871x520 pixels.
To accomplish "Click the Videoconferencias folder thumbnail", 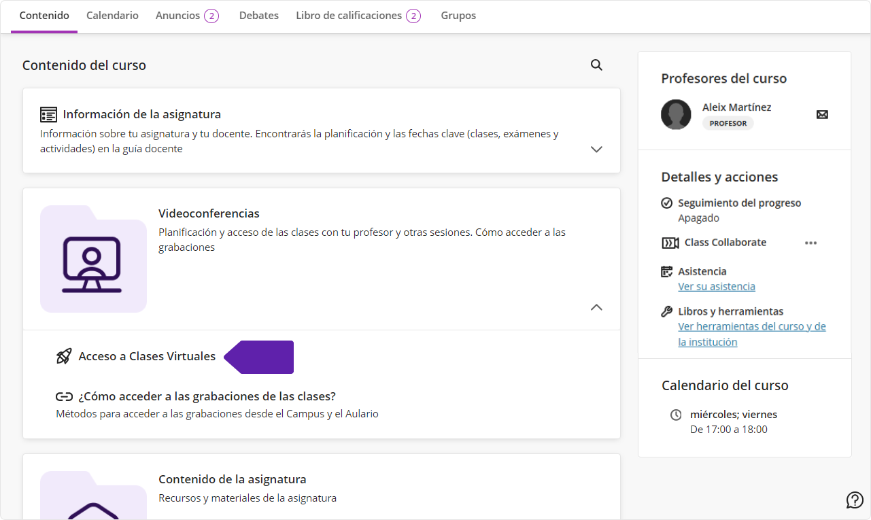I will point(93,259).
